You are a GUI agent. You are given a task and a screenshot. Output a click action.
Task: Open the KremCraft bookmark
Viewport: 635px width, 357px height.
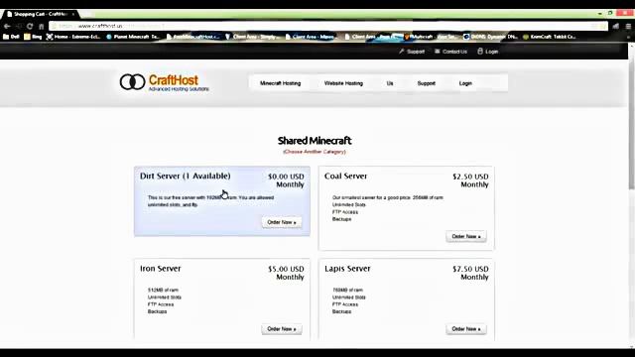pyautogui.click(x=549, y=37)
